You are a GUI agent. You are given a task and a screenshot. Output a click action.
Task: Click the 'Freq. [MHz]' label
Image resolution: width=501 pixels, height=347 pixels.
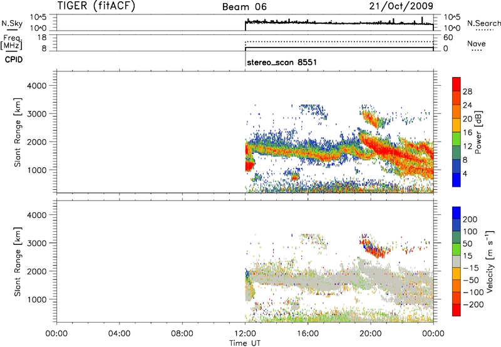click(12, 42)
